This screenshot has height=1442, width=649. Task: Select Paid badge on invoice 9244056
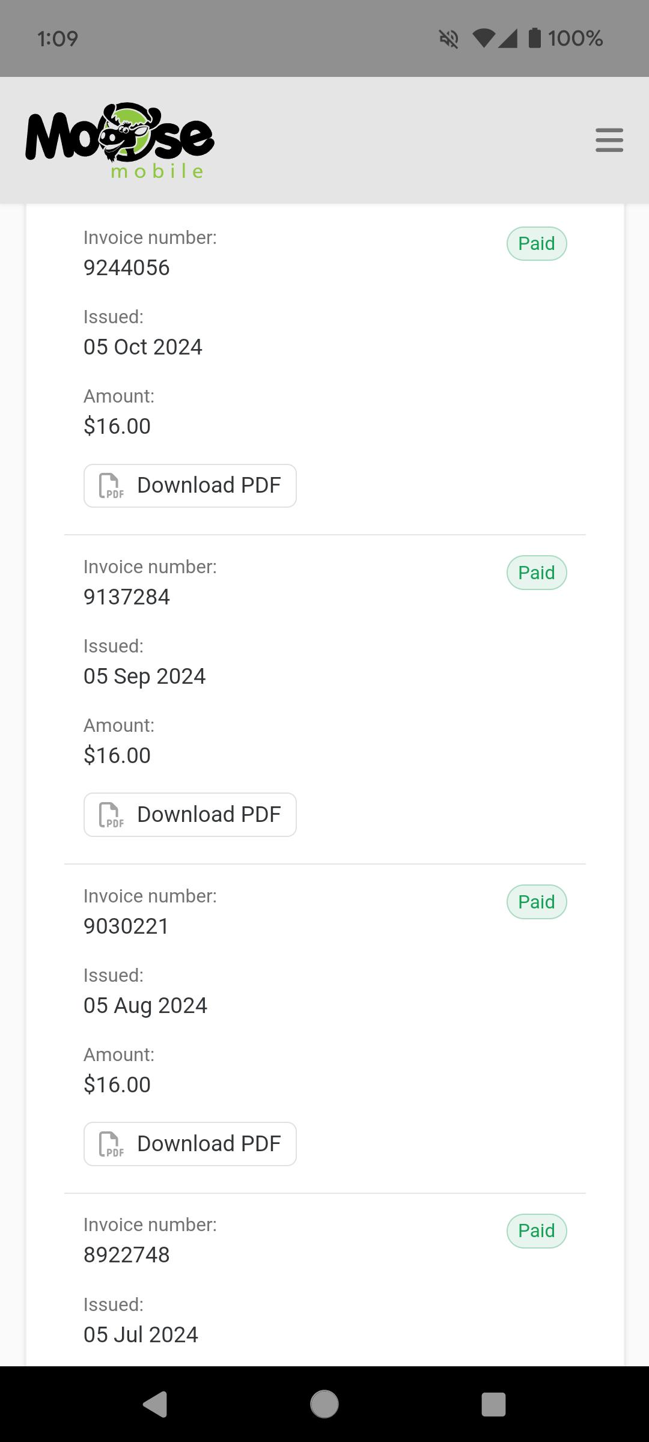click(x=537, y=243)
